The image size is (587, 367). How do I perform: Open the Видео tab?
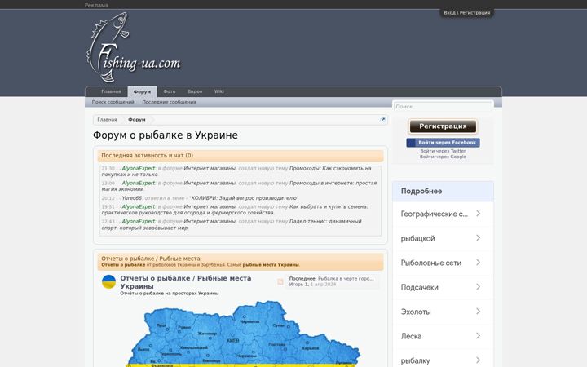tap(195, 91)
